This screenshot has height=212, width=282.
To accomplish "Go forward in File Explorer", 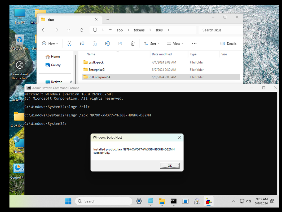I will 56,30.
